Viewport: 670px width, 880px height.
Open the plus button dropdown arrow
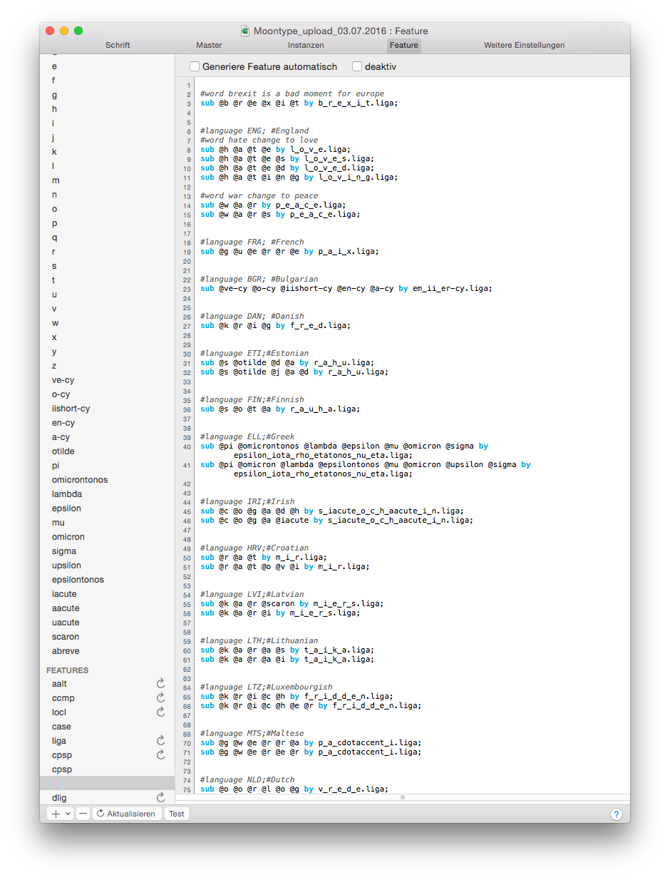(68, 814)
